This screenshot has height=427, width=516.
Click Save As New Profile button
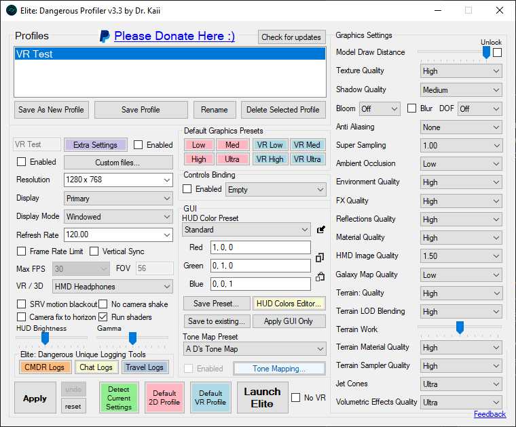coord(52,110)
